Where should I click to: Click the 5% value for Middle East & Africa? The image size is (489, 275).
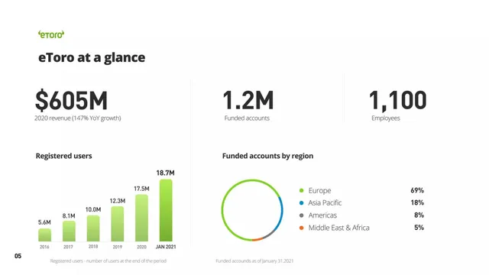coord(419,228)
